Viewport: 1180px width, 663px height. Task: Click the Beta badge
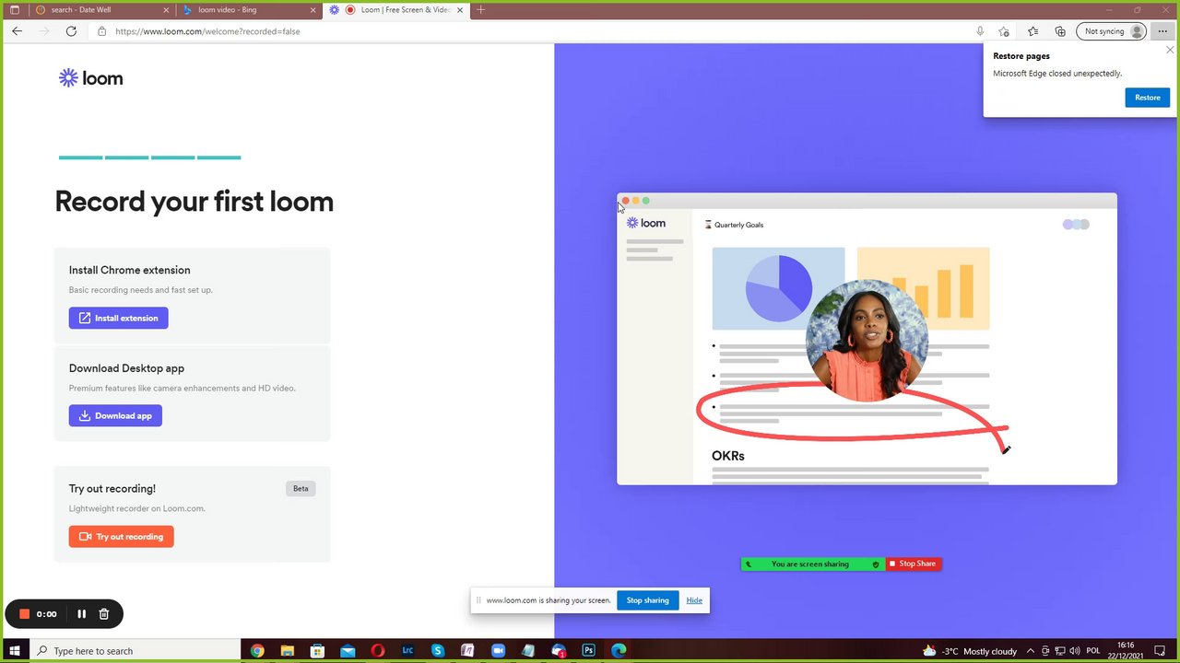point(301,489)
